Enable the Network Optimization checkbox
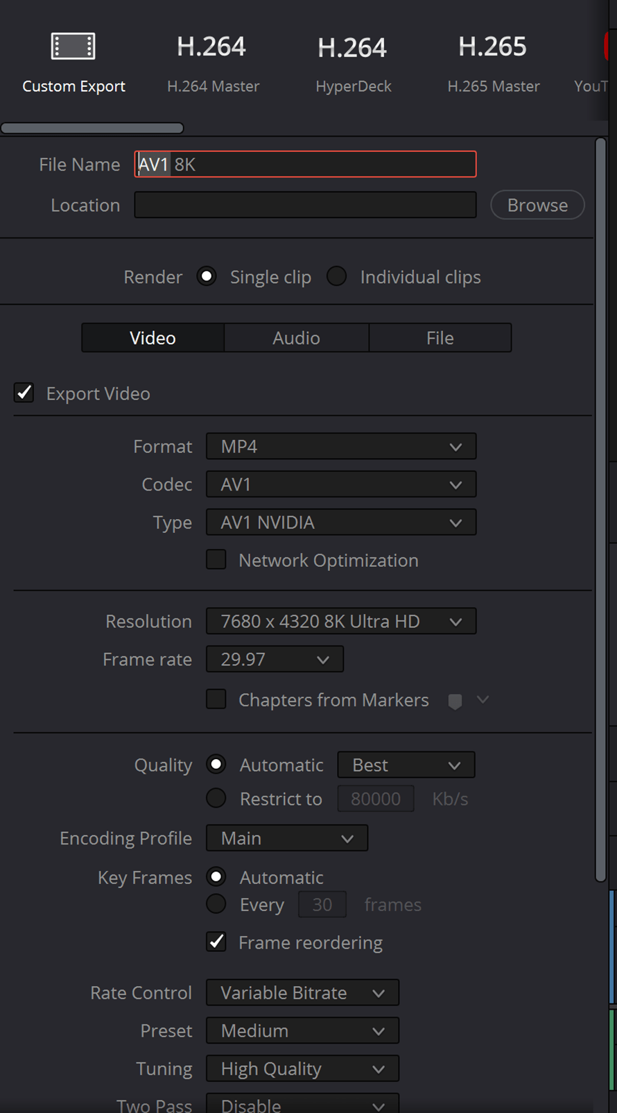 pyautogui.click(x=216, y=559)
